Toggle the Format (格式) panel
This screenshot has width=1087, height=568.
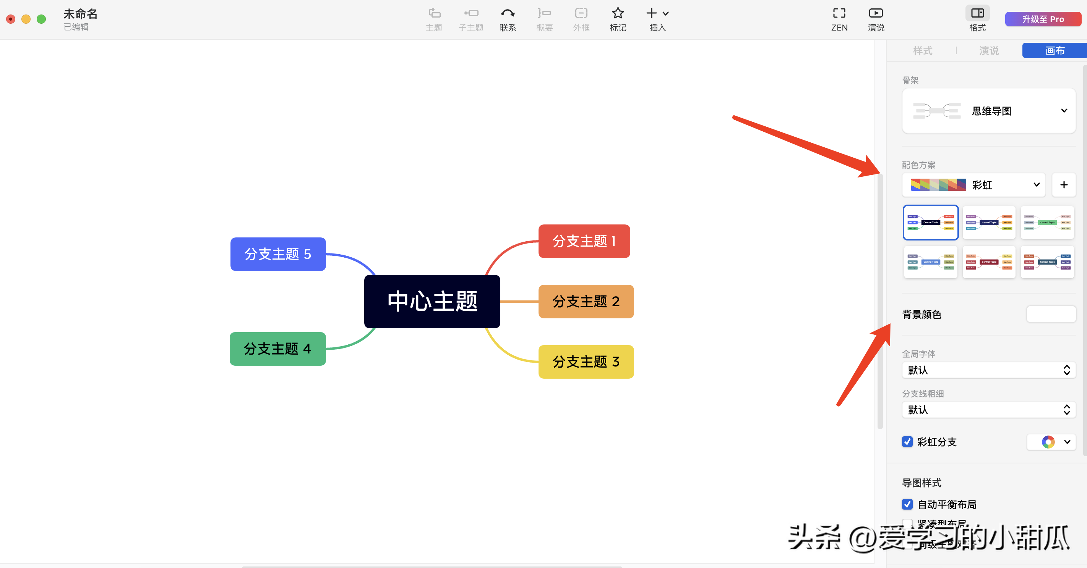(977, 19)
